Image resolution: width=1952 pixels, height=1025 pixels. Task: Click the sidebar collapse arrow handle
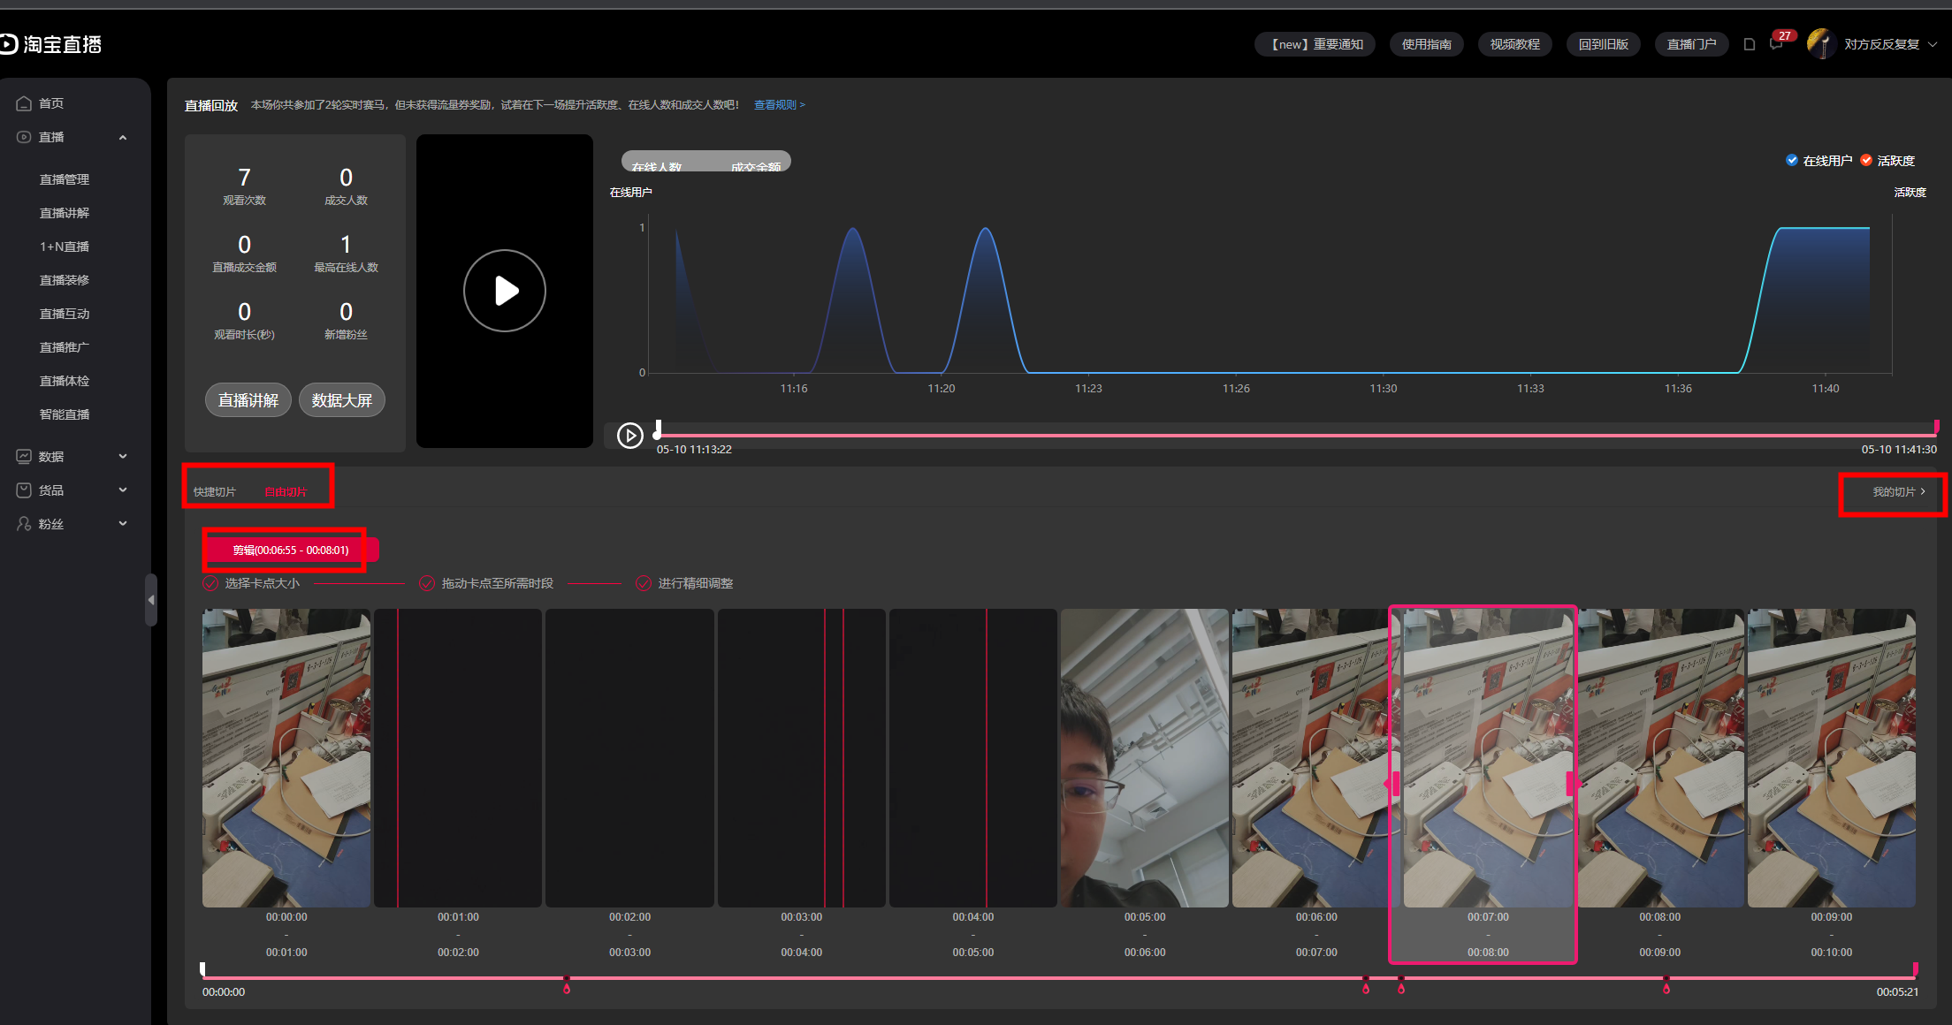point(151,600)
